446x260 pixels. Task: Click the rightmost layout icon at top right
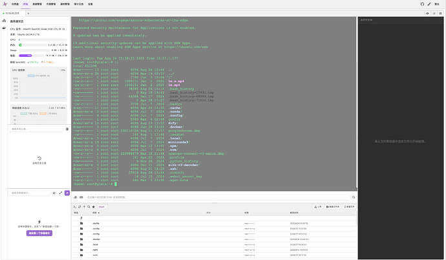pos(440,14)
